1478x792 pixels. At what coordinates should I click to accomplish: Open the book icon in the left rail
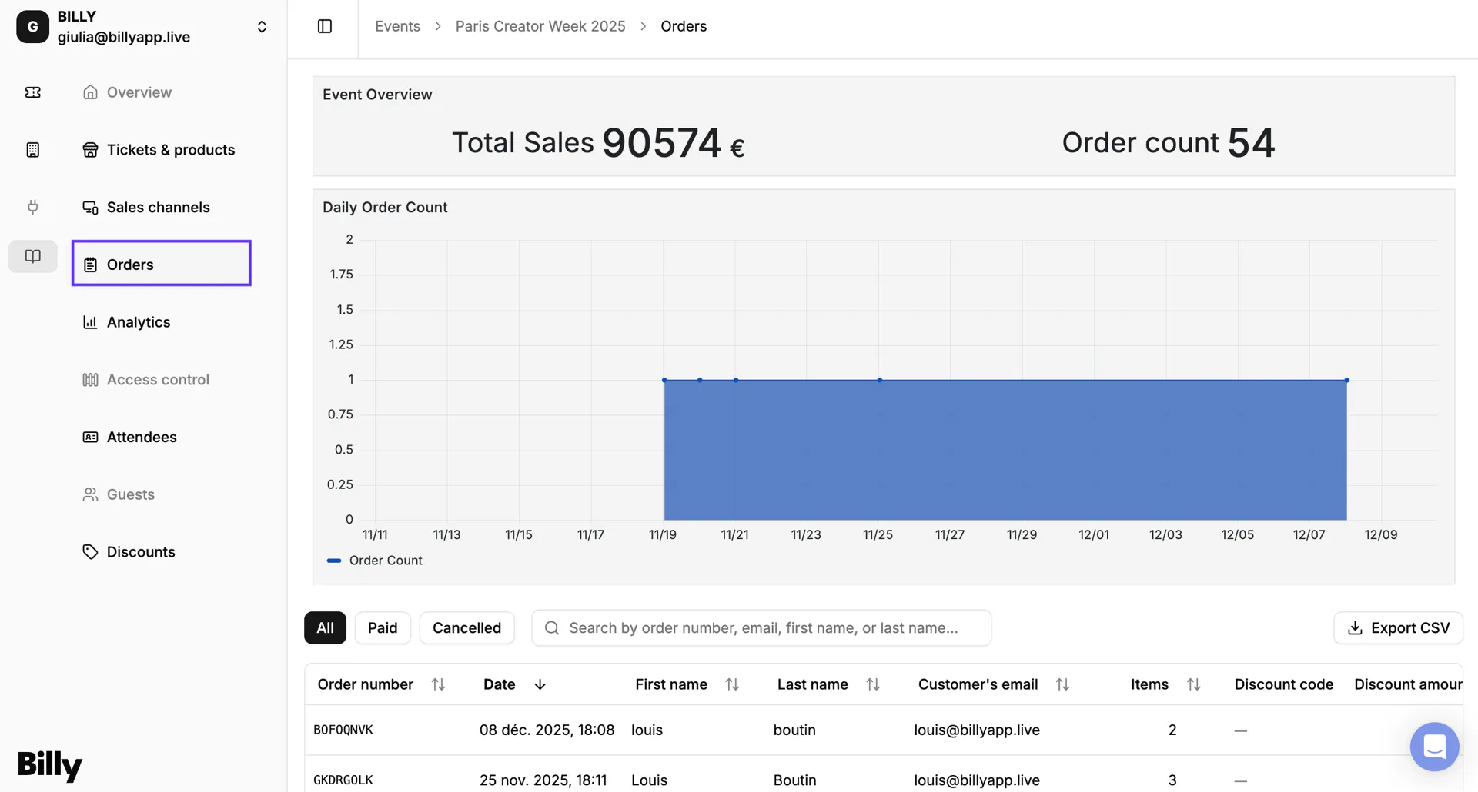[32, 256]
